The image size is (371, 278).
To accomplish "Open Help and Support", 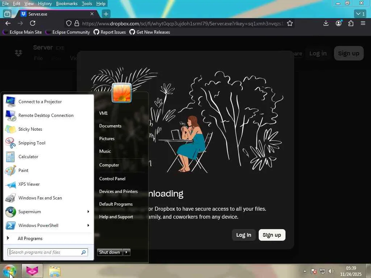I will [116, 217].
